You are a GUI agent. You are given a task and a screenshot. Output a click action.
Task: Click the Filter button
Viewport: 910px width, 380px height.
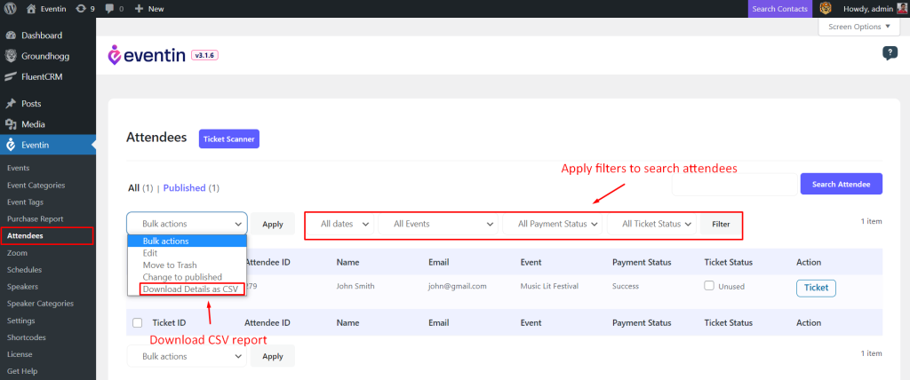point(721,224)
